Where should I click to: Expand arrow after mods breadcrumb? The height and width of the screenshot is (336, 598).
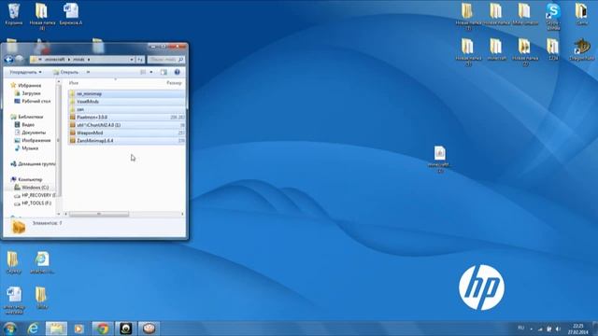[x=89, y=60]
